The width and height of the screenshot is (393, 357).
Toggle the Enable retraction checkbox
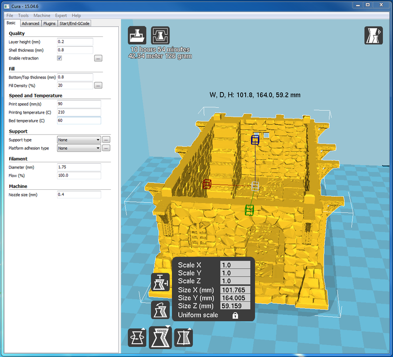click(59, 58)
